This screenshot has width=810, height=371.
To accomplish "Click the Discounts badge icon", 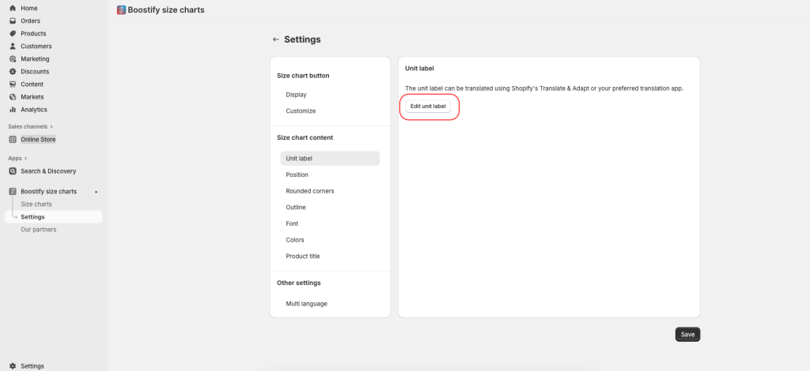I will coord(13,72).
